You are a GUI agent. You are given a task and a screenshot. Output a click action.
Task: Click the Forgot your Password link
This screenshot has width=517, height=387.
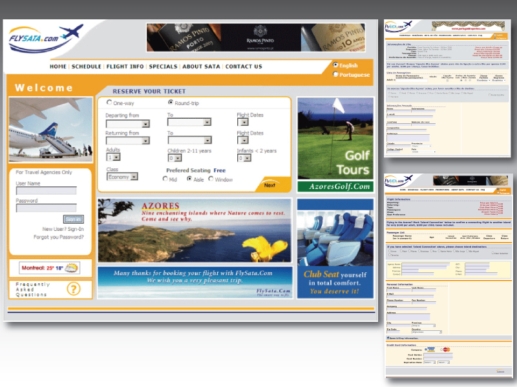pyautogui.click(x=59, y=237)
